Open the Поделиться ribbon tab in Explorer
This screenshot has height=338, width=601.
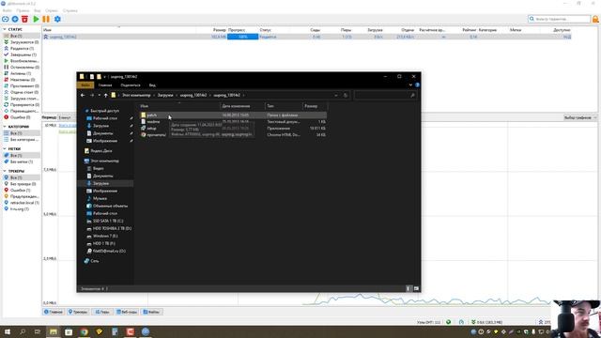(131, 85)
